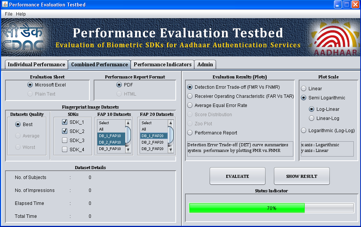
Task: Click the 70% status progress bar
Action: [271, 208]
